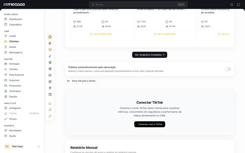
Task: Select the external link icon in vertical toolbar
Action: 50,110
